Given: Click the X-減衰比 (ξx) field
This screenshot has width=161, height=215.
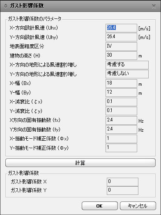Looking at the screenshot, I should (x=121, y=102).
